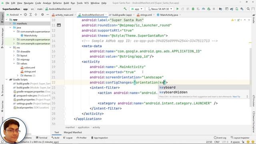This screenshot has width=256, height=144.
Task: Open SDK Manager icon in toolbar
Action: [242, 9]
